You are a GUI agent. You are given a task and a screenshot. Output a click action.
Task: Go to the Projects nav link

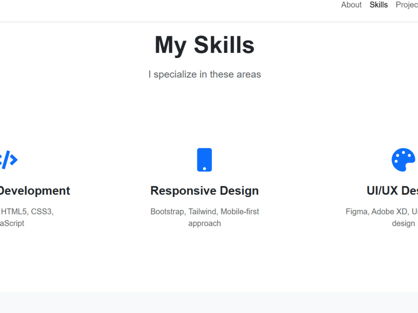[x=407, y=5]
